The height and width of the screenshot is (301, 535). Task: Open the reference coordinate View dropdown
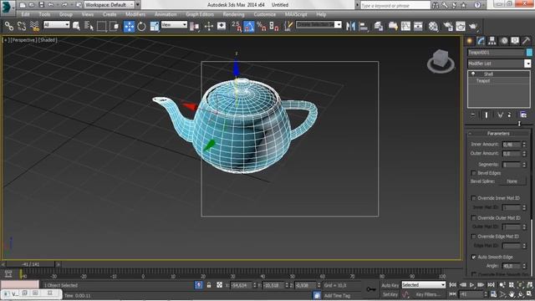174,24
